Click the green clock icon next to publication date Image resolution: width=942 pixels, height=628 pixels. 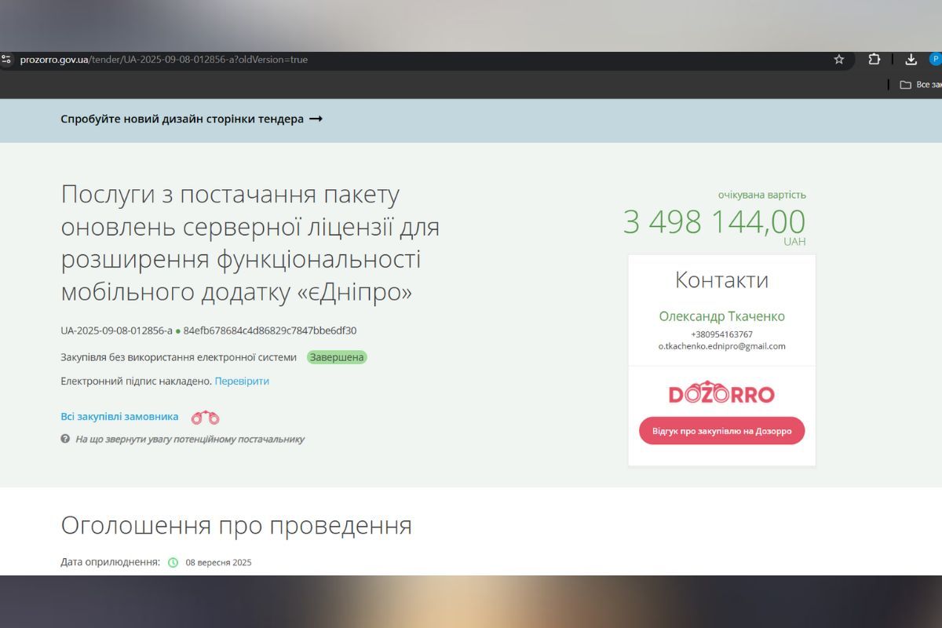[173, 562]
